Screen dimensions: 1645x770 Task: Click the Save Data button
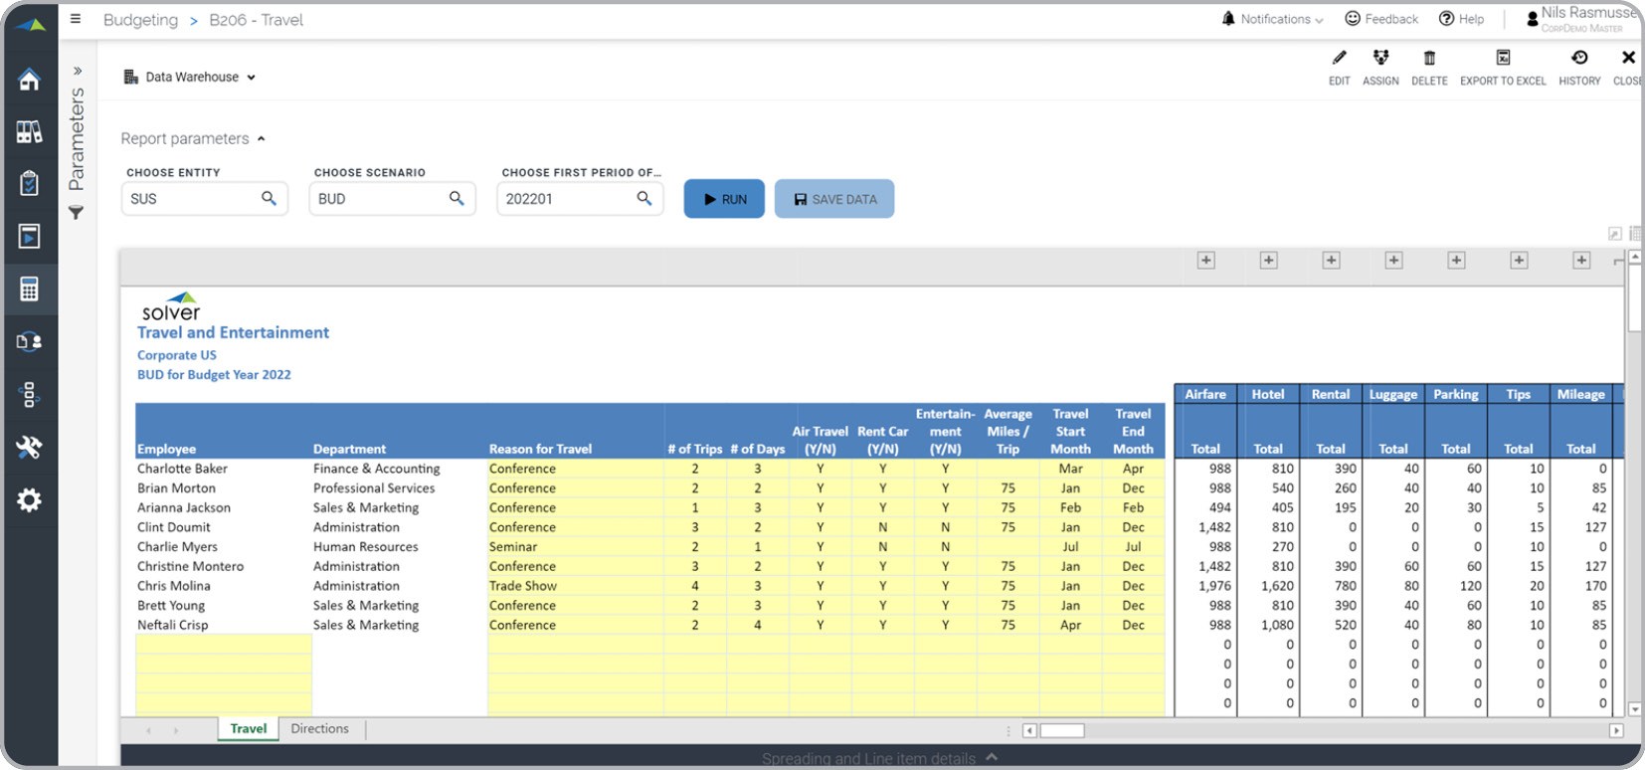[833, 199]
